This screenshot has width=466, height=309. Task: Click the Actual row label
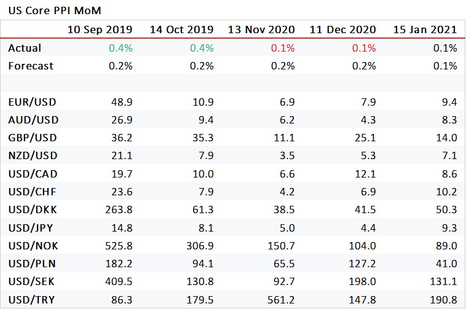coord(25,48)
